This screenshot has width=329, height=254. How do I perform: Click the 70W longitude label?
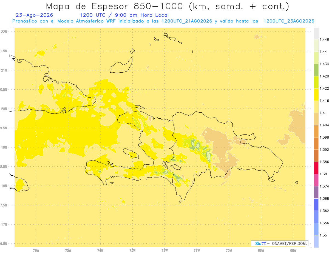tap(229, 250)
